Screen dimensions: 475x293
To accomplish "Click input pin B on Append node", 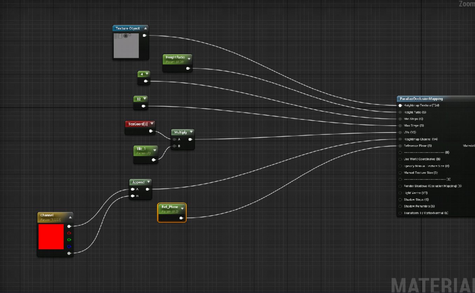I will tap(132, 196).
